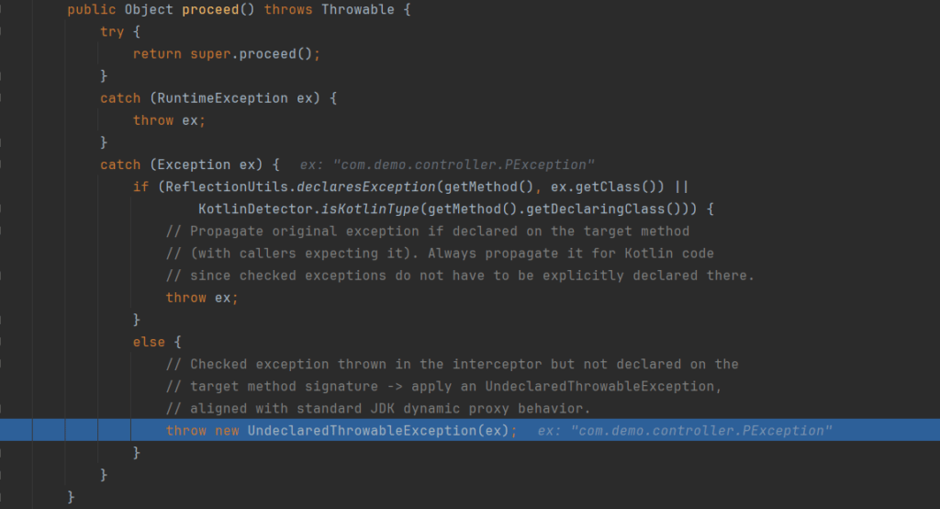940x509 pixels.
Task: Click the ReflectionUtils class reference
Action: pyautogui.click(x=222, y=187)
